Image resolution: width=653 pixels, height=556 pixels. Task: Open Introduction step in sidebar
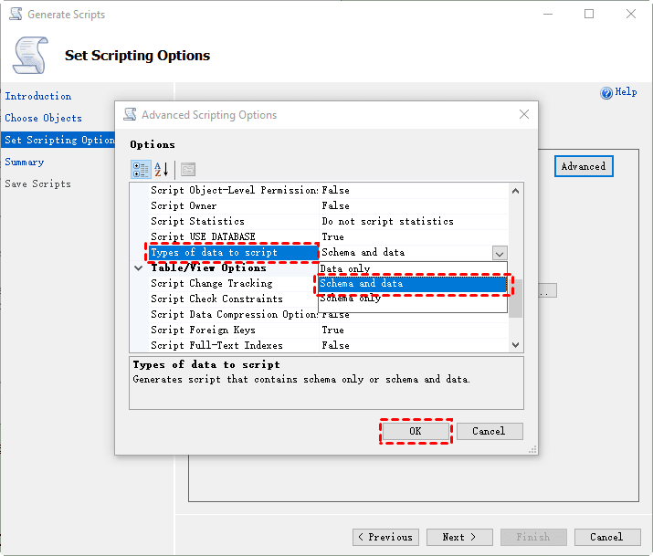click(37, 96)
